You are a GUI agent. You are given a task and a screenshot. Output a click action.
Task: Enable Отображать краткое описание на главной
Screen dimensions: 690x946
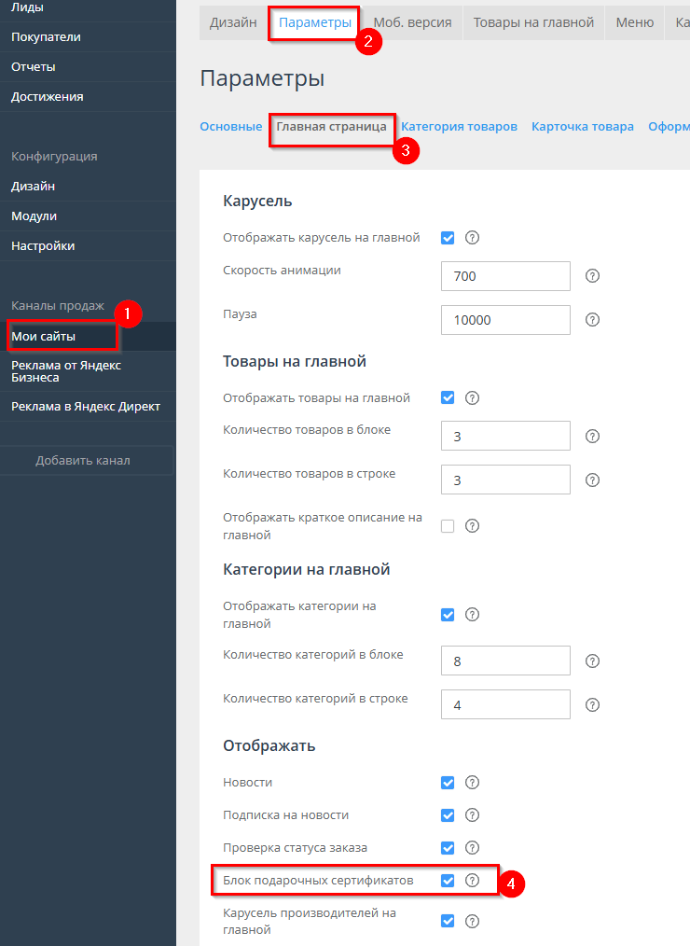(x=448, y=526)
